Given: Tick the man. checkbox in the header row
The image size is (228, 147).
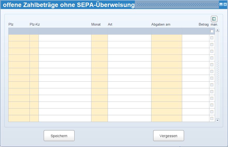Looking at the screenshot, I should pyautogui.click(x=212, y=31).
